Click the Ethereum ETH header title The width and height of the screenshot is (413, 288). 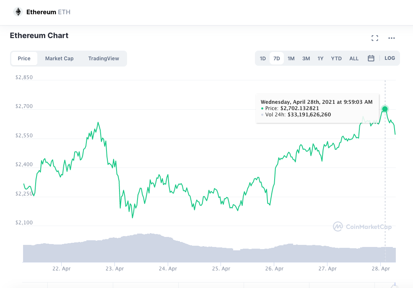coord(48,12)
